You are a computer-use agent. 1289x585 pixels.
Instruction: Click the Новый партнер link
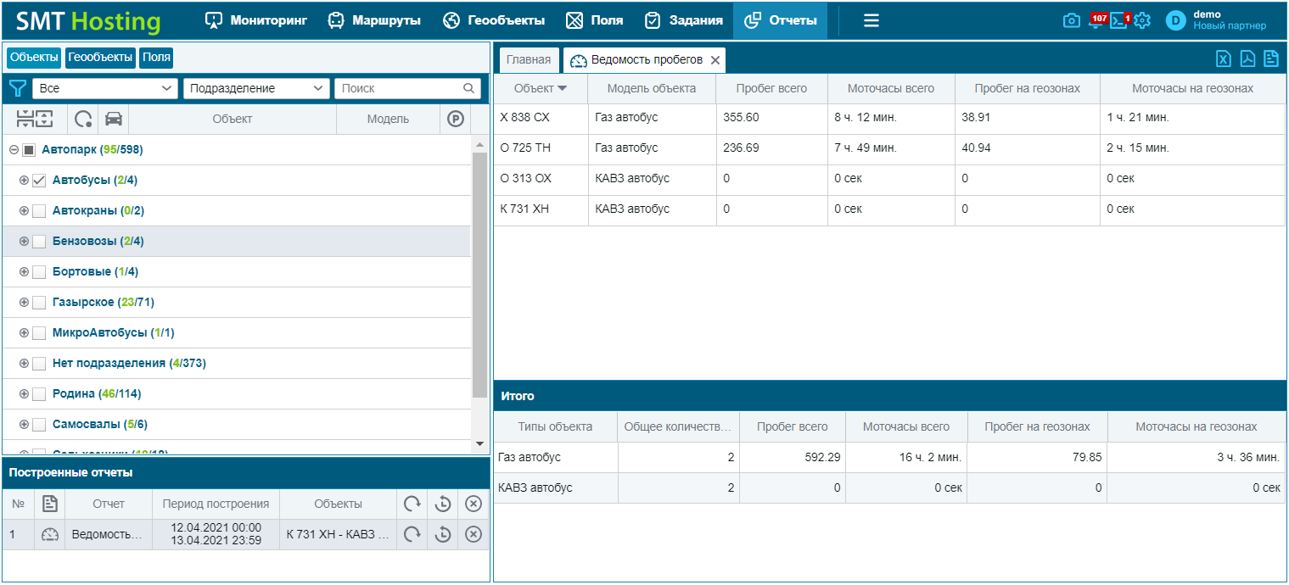click(1230, 26)
